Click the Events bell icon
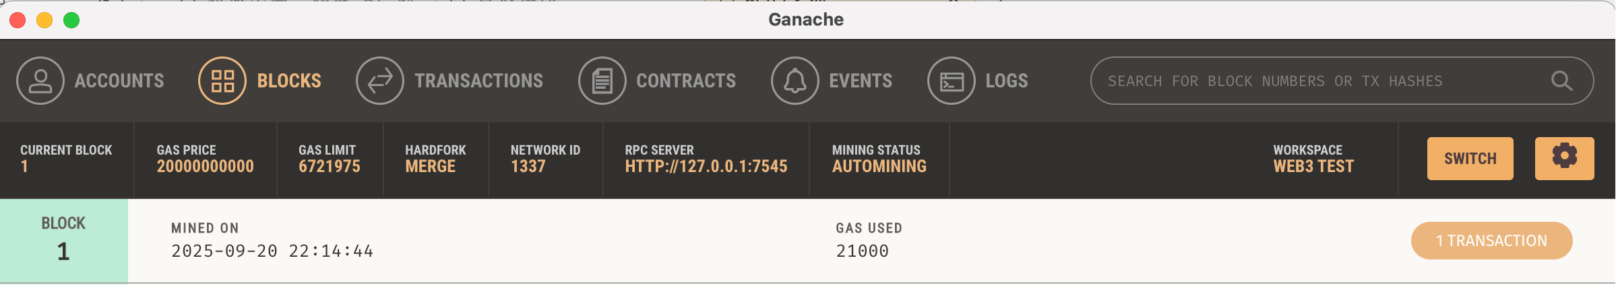This screenshot has width=1616, height=285. 795,81
